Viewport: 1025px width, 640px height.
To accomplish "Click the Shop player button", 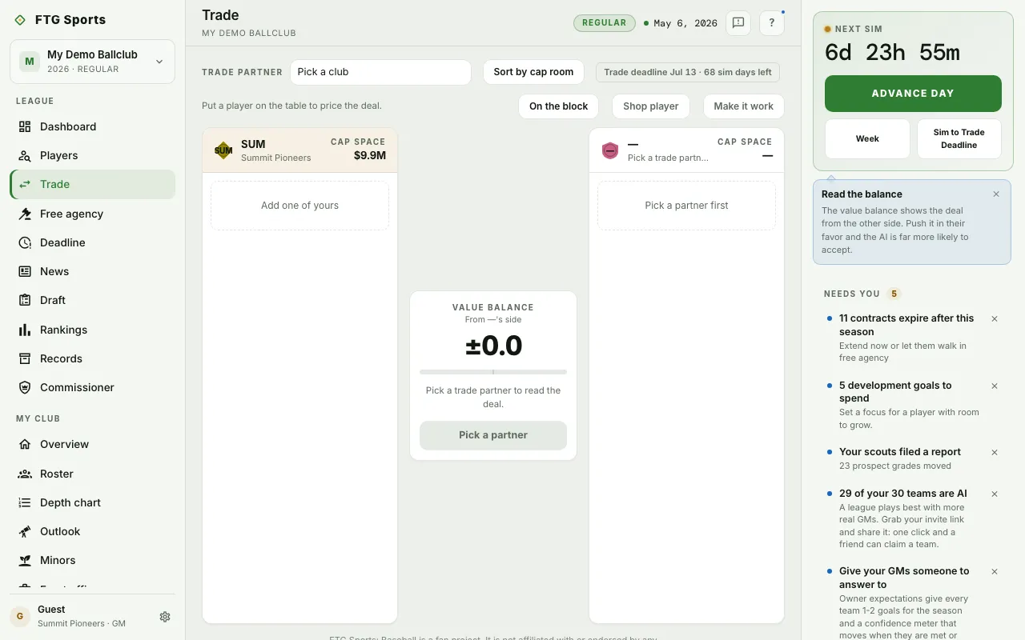I will point(650,106).
